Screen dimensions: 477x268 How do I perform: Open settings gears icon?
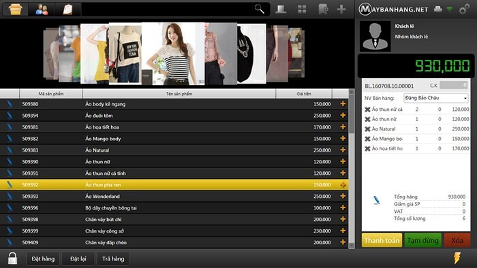click(464, 10)
